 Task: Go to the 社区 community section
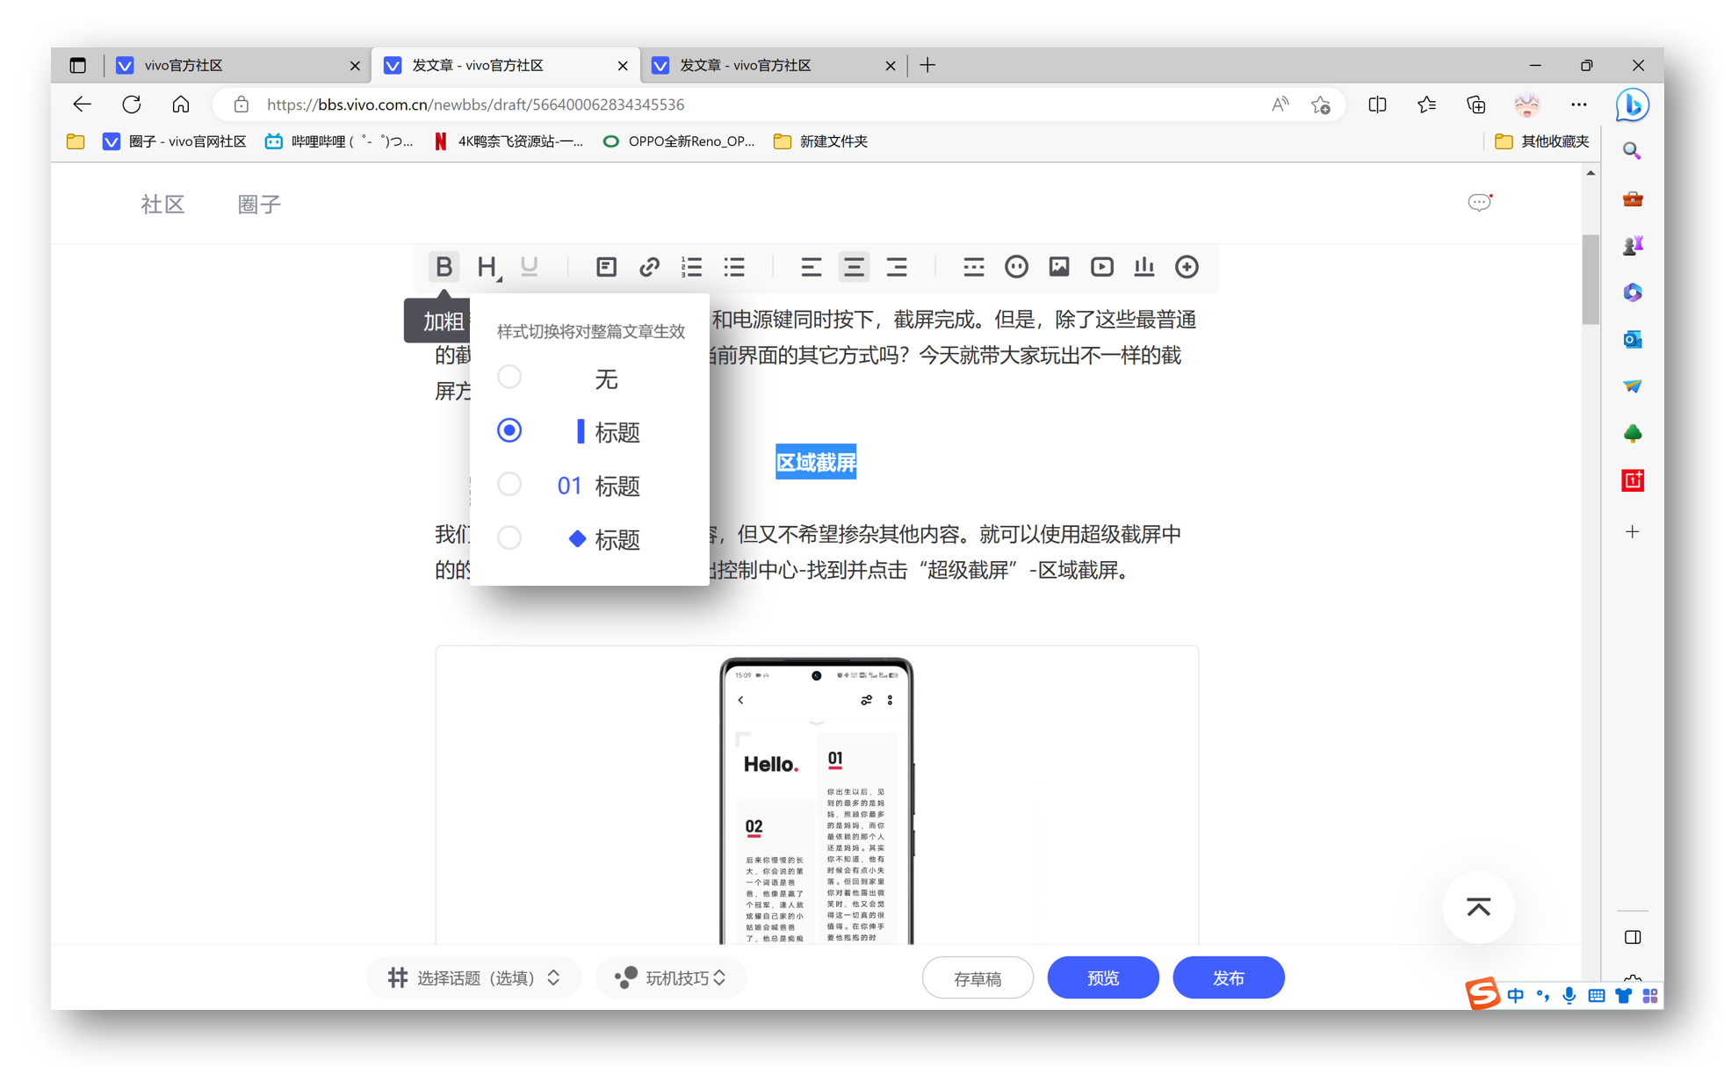pos(162,205)
